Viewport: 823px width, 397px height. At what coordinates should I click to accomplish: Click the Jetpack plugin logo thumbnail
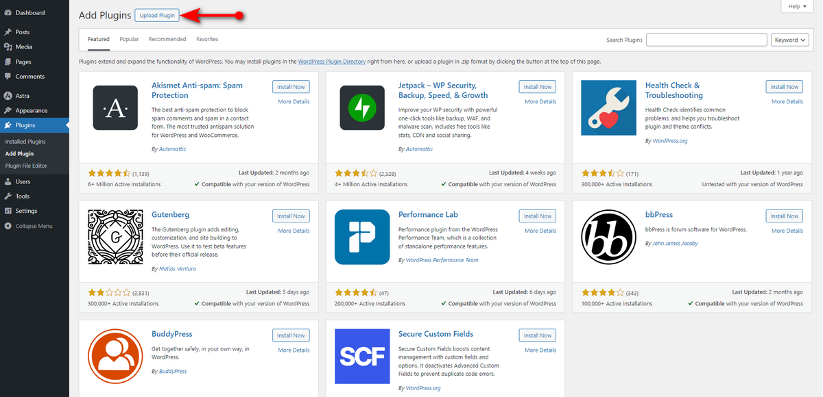tap(362, 107)
